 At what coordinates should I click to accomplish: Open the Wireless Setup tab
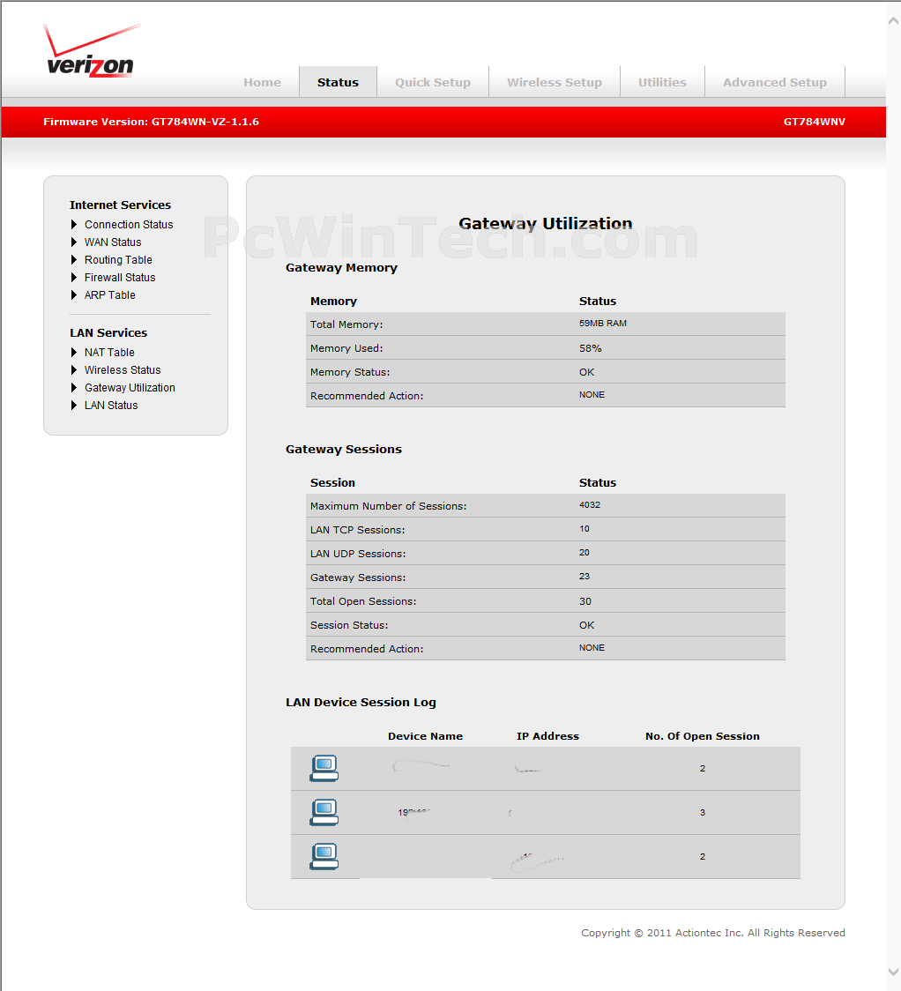point(555,82)
